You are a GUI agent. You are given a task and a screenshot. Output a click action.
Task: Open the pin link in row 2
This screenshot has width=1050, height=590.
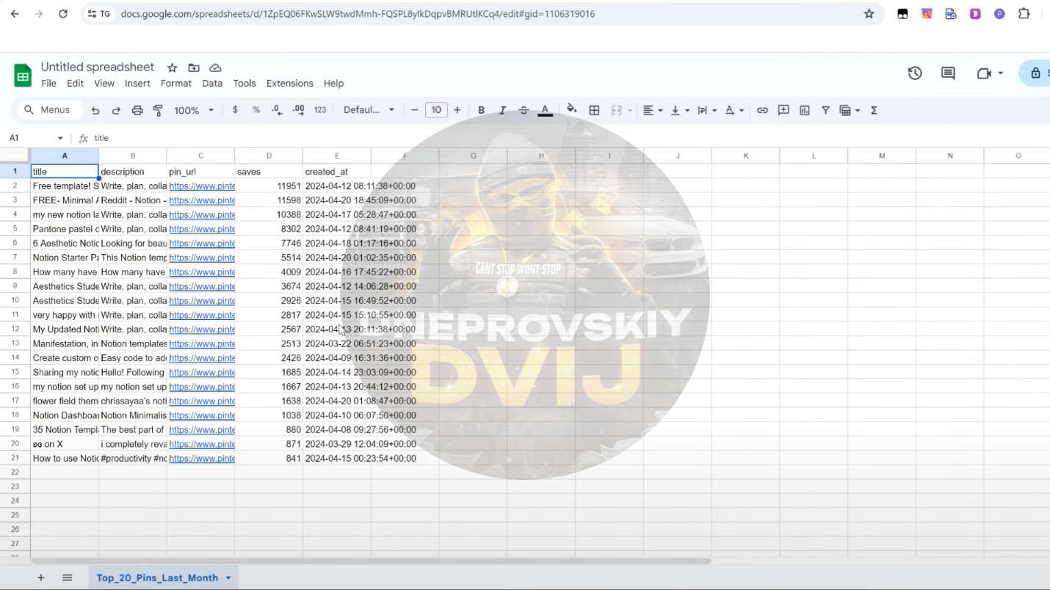tap(202, 186)
